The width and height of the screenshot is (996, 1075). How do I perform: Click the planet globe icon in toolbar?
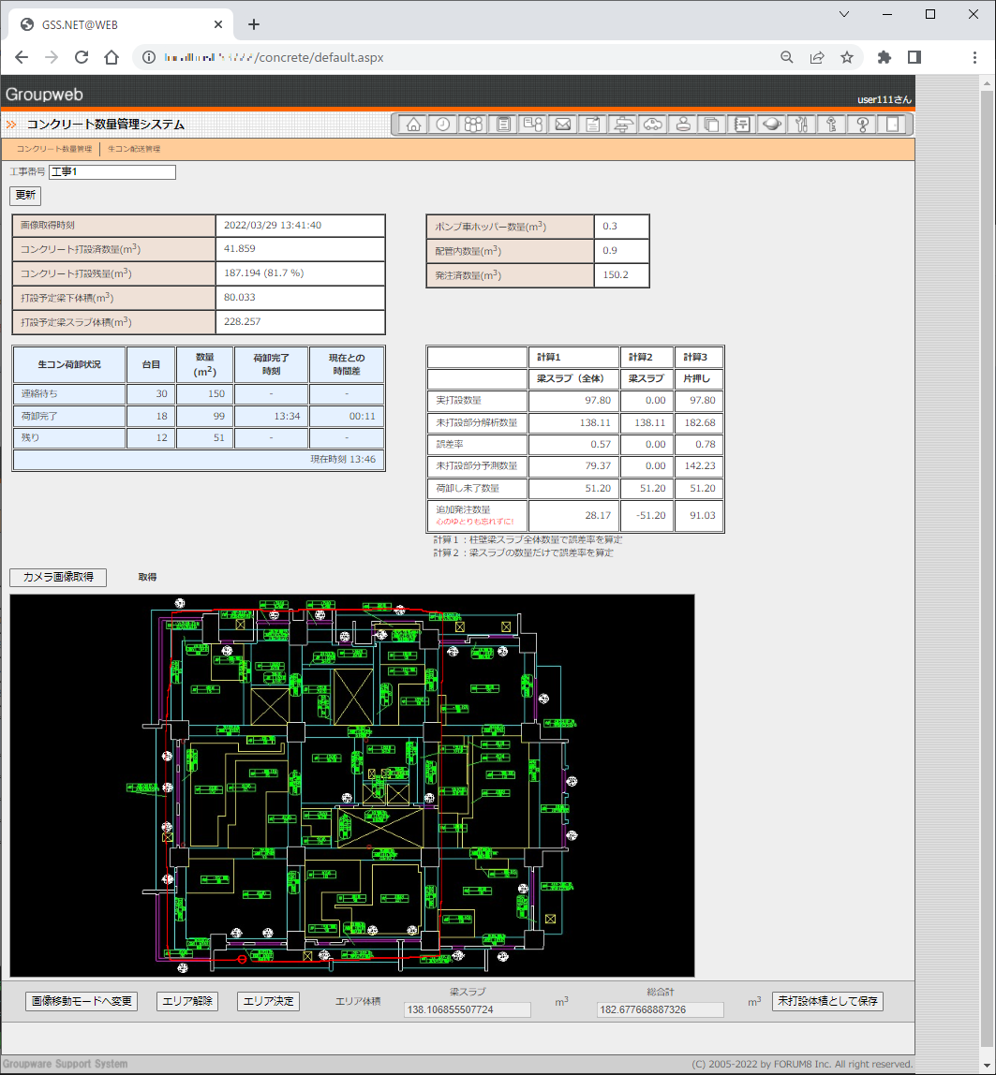(x=772, y=125)
